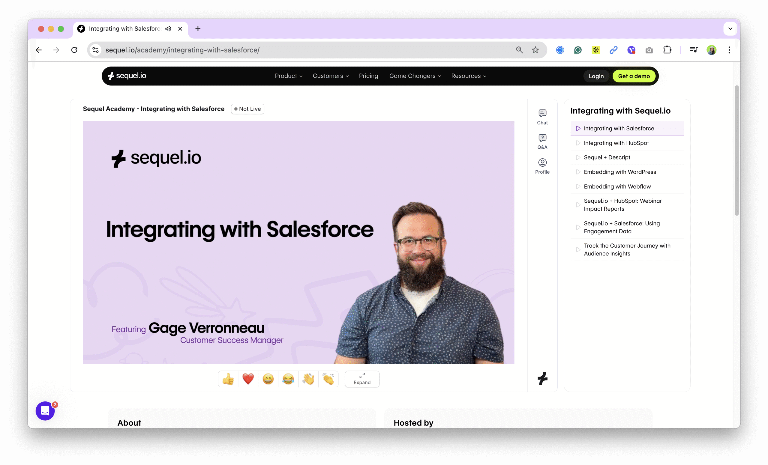Open the Pricing page
The height and width of the screenshot is (465, 768).
click(368, 76)
